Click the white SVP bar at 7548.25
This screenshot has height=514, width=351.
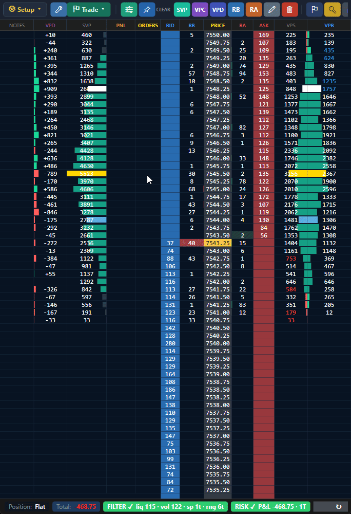tap(97, 89)
